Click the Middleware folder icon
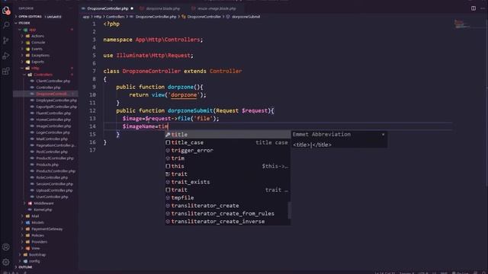Screen dimensions: 488x274 (30, 203)
